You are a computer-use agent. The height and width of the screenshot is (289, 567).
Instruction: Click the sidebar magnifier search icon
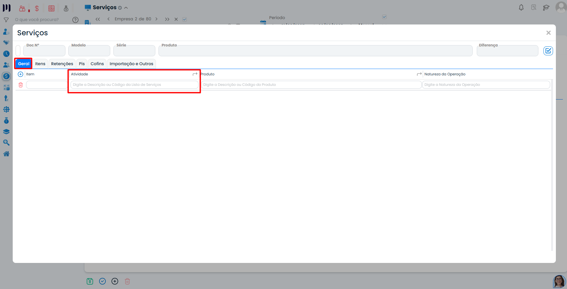(6, 143)
